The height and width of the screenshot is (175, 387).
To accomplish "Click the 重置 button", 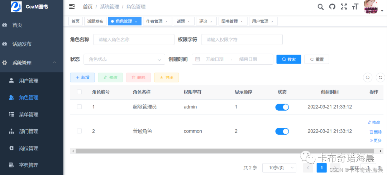I will 317,59.
